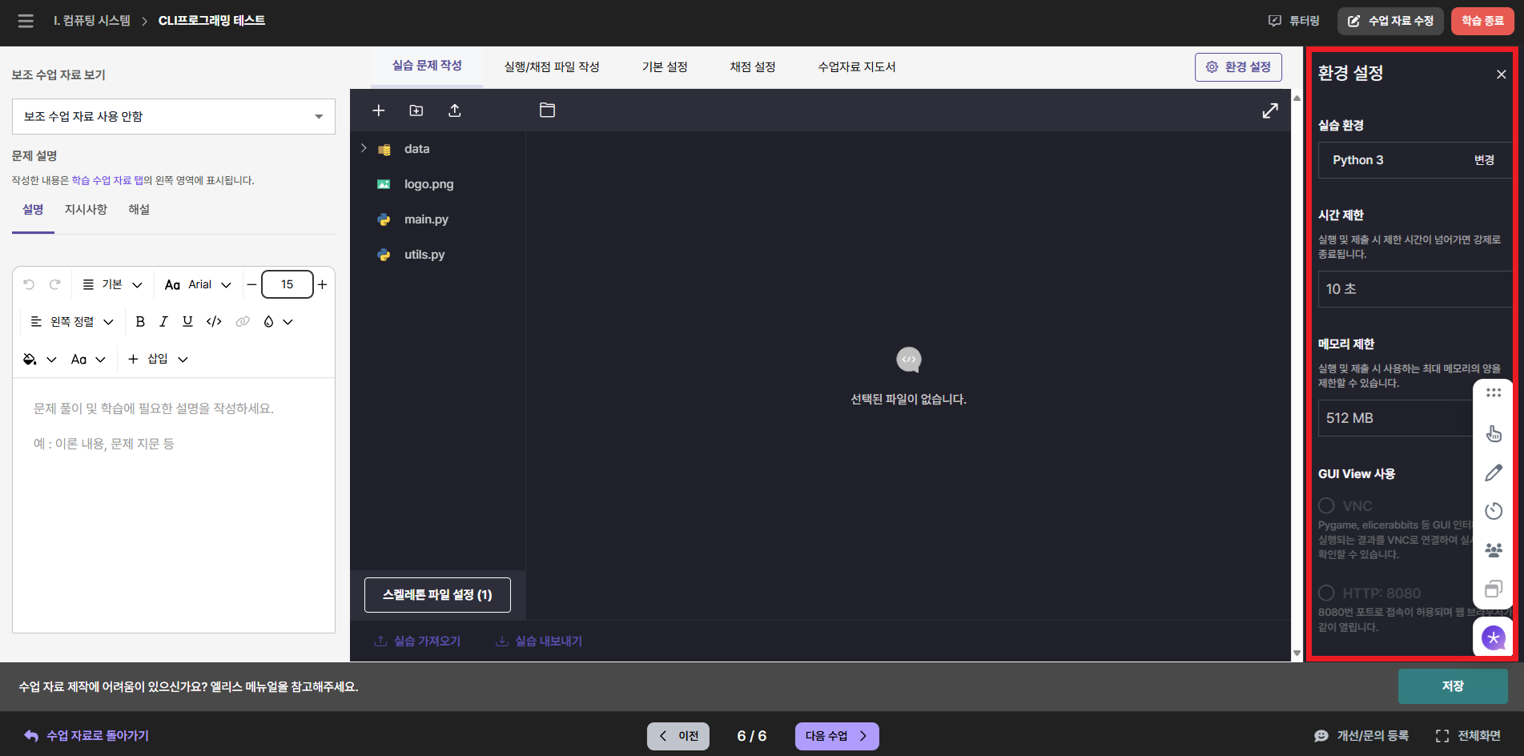
Task: Expand the data folder
Action: pyautogui.click(x=364, y=148)
